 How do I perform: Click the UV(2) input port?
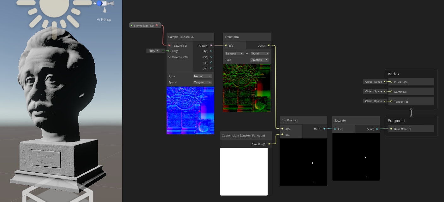click(x=169, y=51)
